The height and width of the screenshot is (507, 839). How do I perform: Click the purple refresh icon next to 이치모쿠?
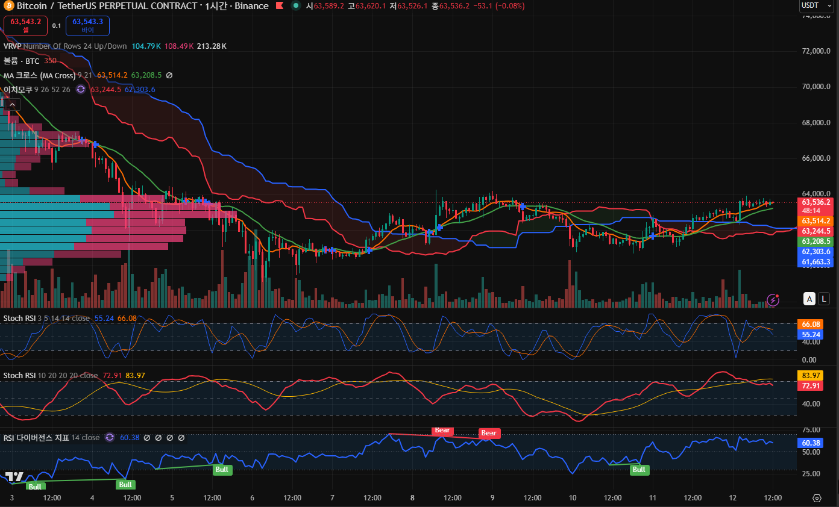81,89
